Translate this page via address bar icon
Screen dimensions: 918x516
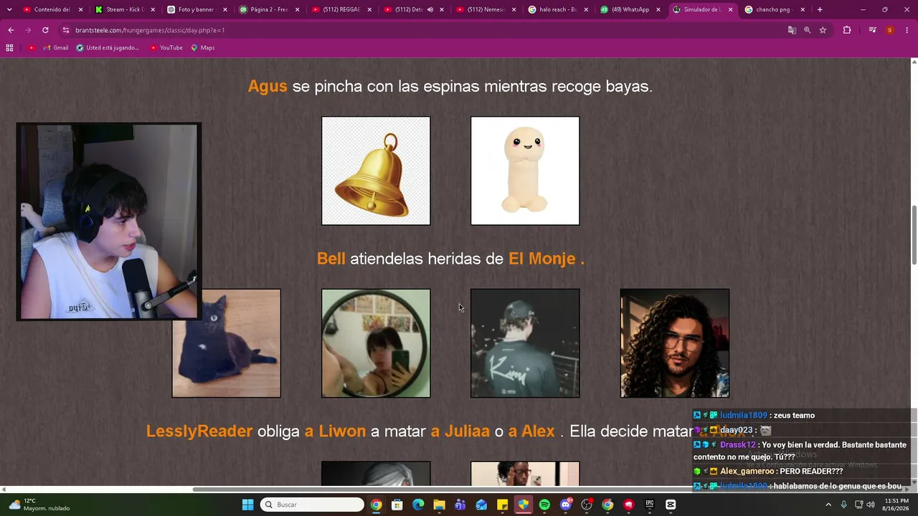point(792,30)
